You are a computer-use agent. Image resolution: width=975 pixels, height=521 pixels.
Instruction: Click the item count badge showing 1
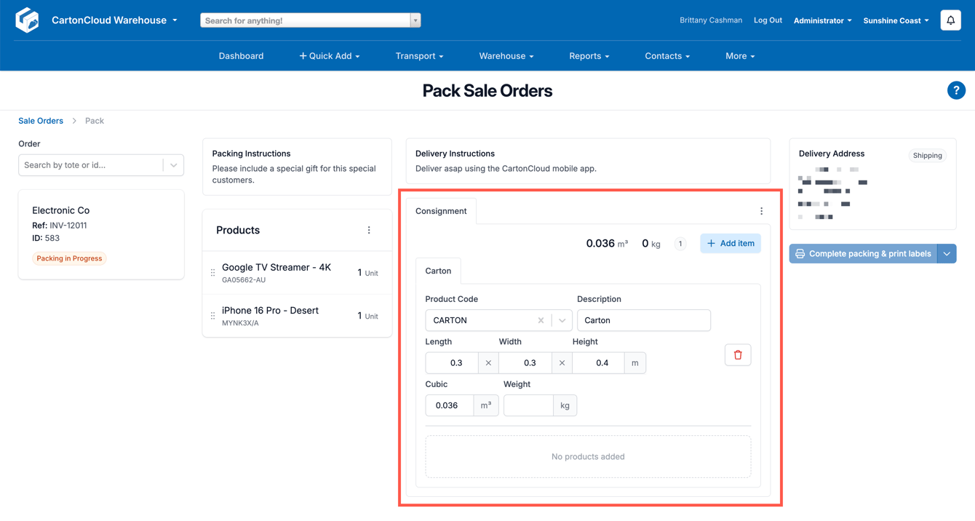click(x=680, y=244)
